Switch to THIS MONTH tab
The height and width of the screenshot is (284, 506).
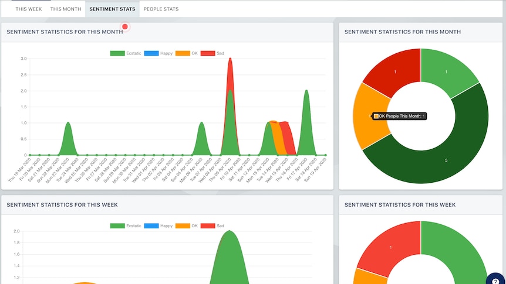[x=66, y=9]
